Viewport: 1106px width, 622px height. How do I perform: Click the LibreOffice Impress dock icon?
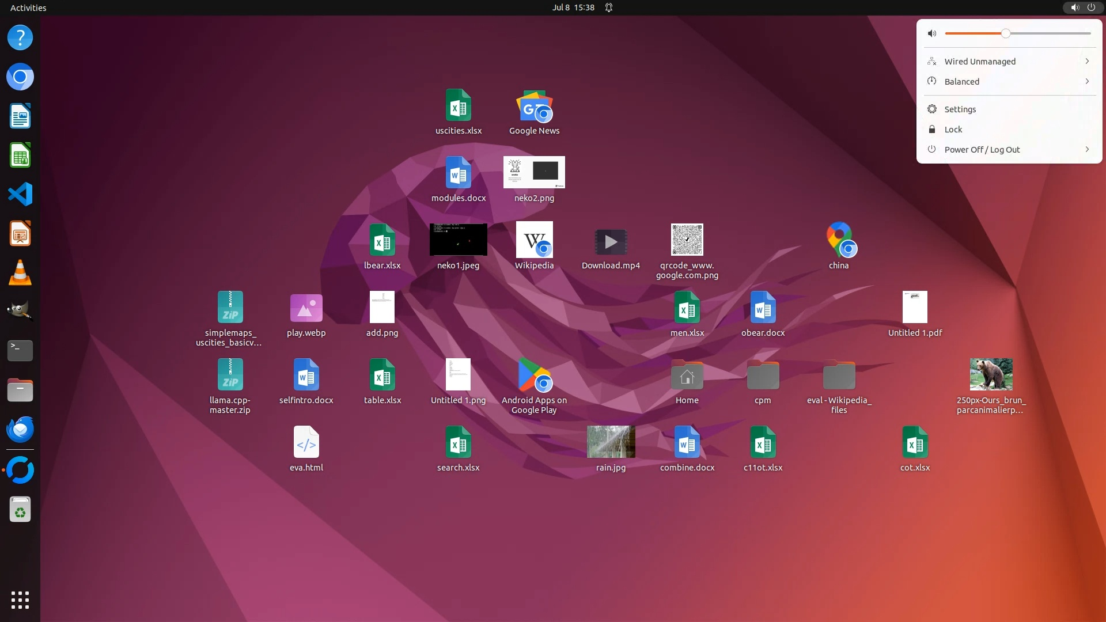click(20, 234)
